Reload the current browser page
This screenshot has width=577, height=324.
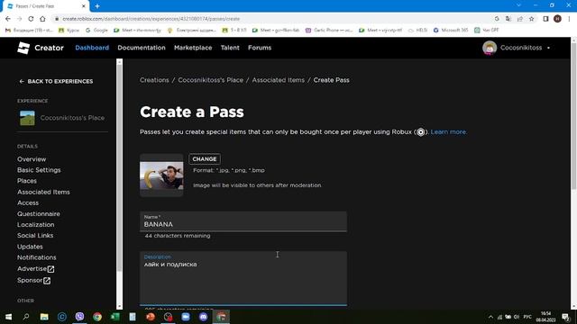click(x=31, y=19)
